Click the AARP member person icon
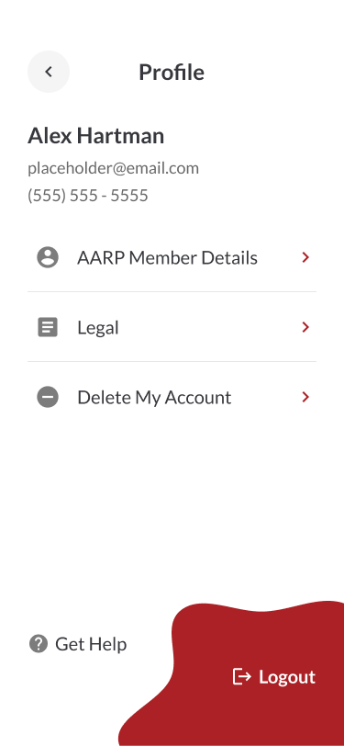Screen dimensions: 344x746 tap(48, 257)
